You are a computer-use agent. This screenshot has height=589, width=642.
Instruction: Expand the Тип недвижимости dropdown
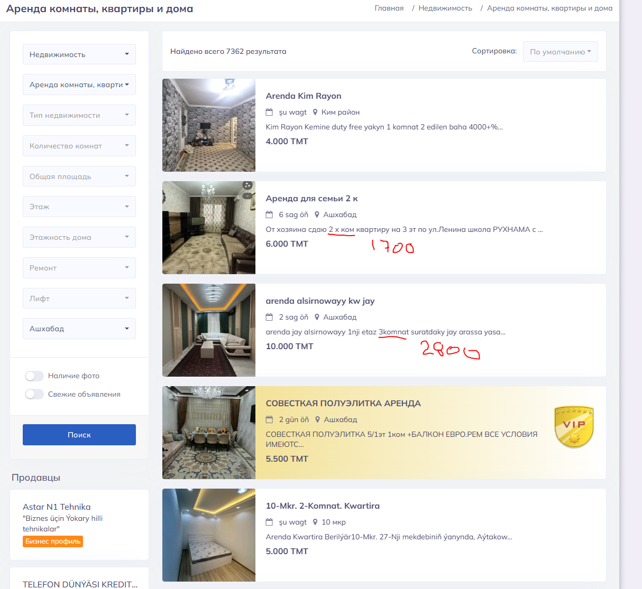point(79,115)
